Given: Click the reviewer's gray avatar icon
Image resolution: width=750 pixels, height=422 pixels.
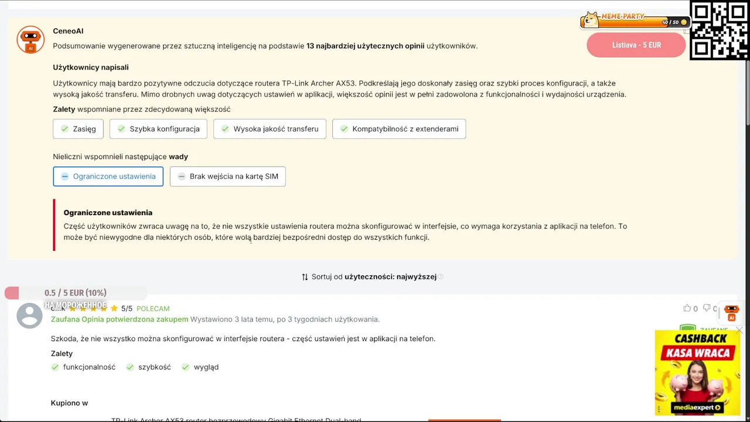Looking at the screenshot, I should click(x=29, y=316).
